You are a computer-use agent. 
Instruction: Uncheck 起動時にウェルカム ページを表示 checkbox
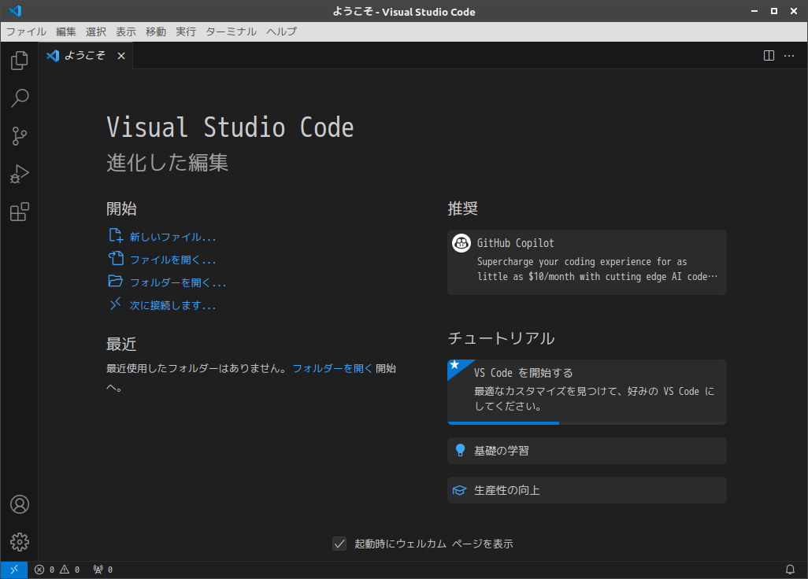pos(339,544)
